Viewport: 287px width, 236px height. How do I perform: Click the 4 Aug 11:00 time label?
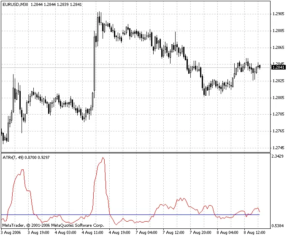[x=92, y=232]
